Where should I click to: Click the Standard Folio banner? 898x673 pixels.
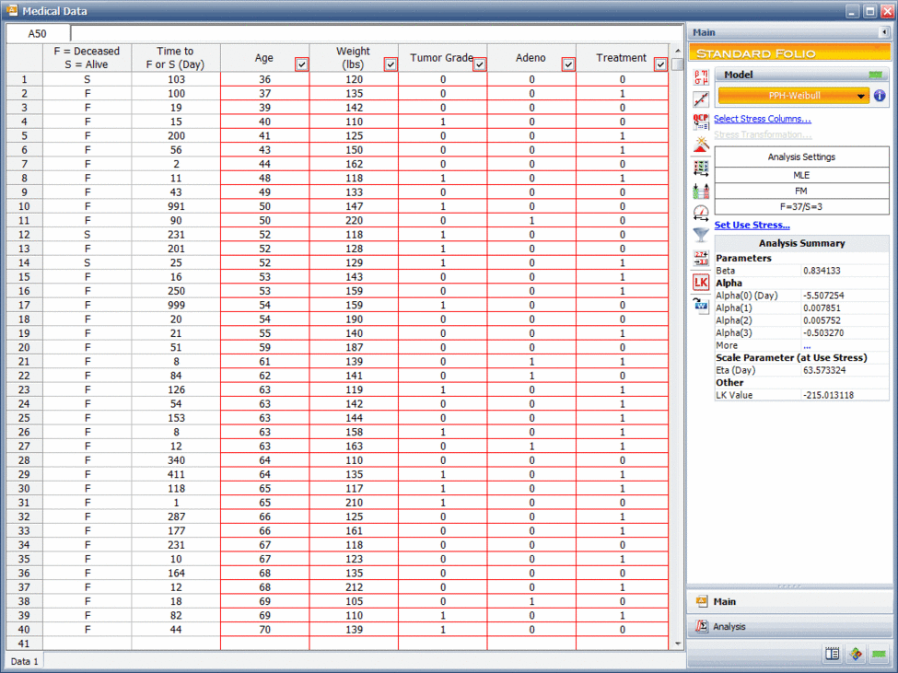tap(789, 53)
